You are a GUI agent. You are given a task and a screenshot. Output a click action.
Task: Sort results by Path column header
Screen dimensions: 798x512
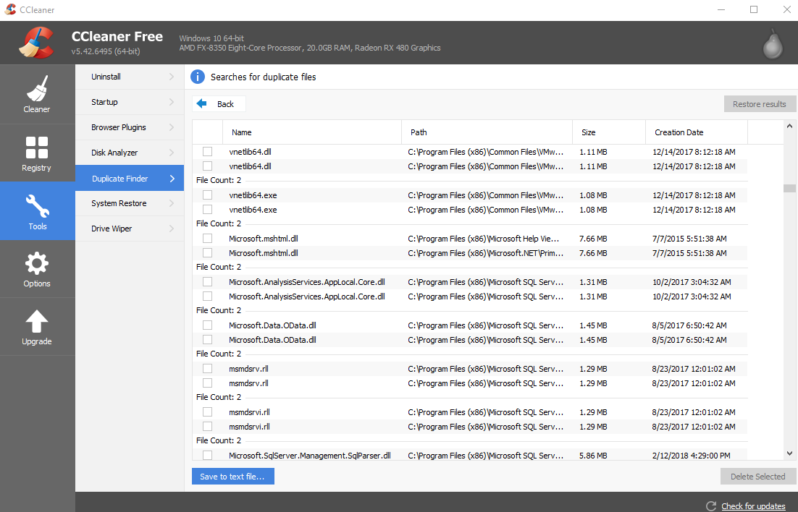[x=487, y=132]
